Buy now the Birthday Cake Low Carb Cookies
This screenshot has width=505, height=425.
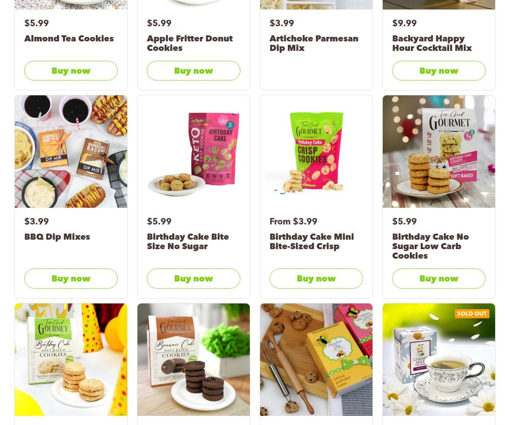tap(439, 278)
